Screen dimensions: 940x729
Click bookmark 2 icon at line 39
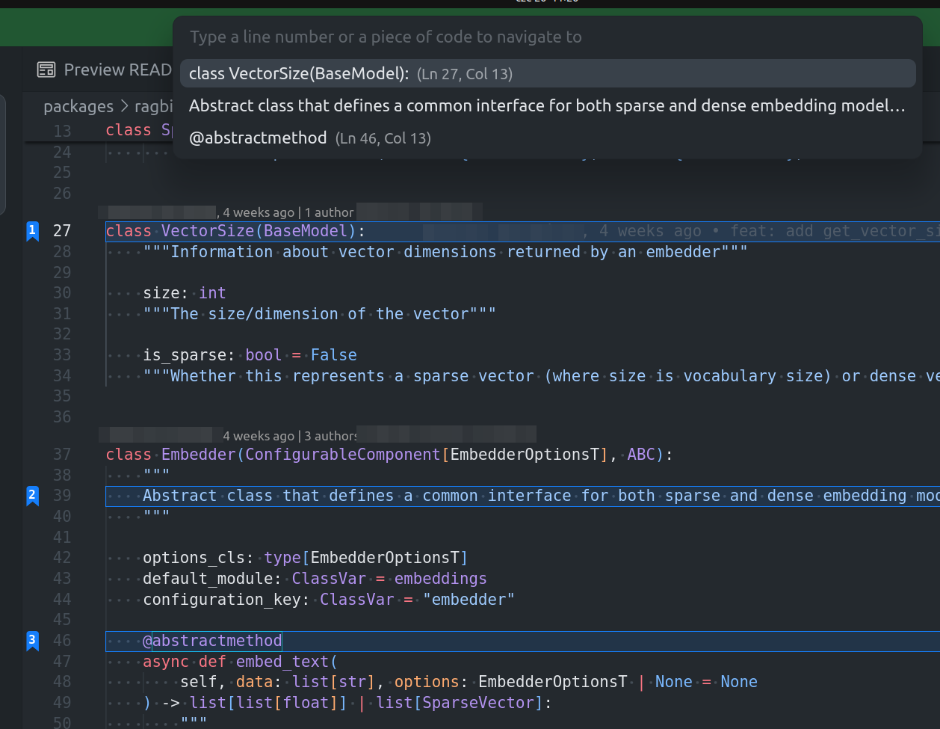(32, 496)
